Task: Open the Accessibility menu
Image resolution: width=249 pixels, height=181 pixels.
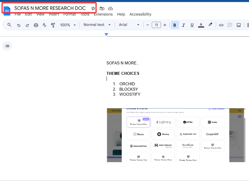Action: (140, 14)
